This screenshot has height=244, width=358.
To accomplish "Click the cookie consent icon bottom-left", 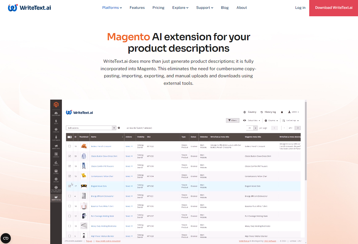I will coord(6,238).
